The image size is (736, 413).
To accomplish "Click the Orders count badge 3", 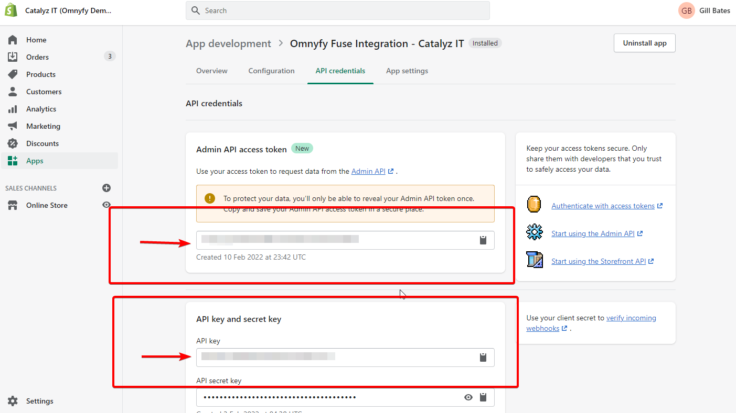I will point(109,57).
